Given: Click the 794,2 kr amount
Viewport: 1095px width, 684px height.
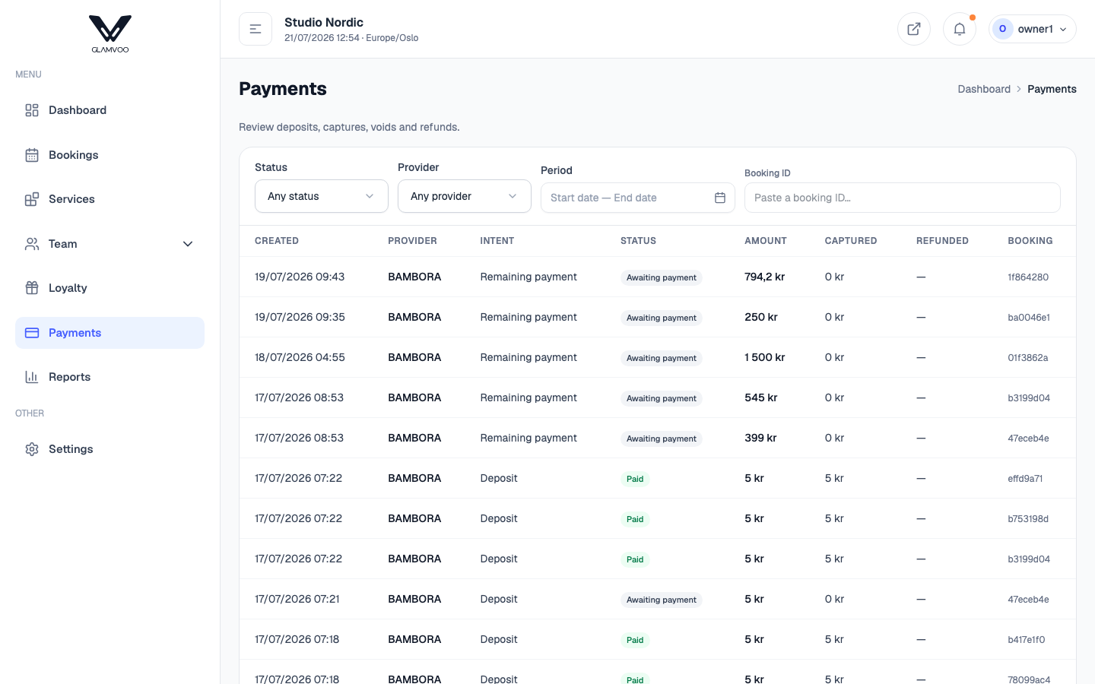Looking at the screenshot, I should click(764, 277).
